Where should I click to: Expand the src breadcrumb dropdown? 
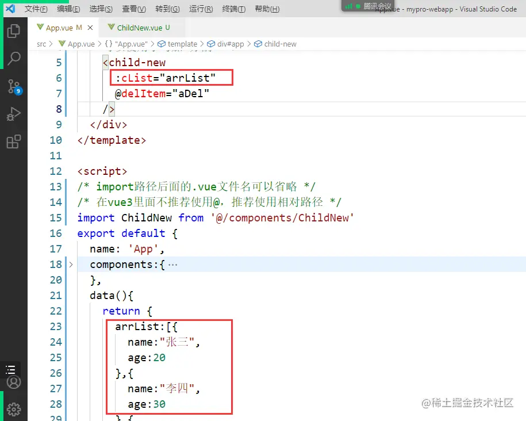point(40,44)
